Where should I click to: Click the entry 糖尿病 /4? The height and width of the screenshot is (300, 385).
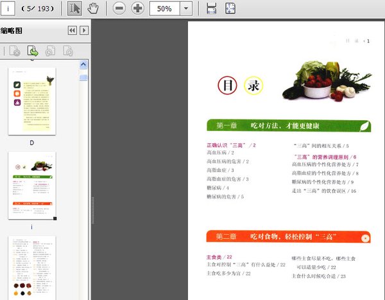point(218,188)
